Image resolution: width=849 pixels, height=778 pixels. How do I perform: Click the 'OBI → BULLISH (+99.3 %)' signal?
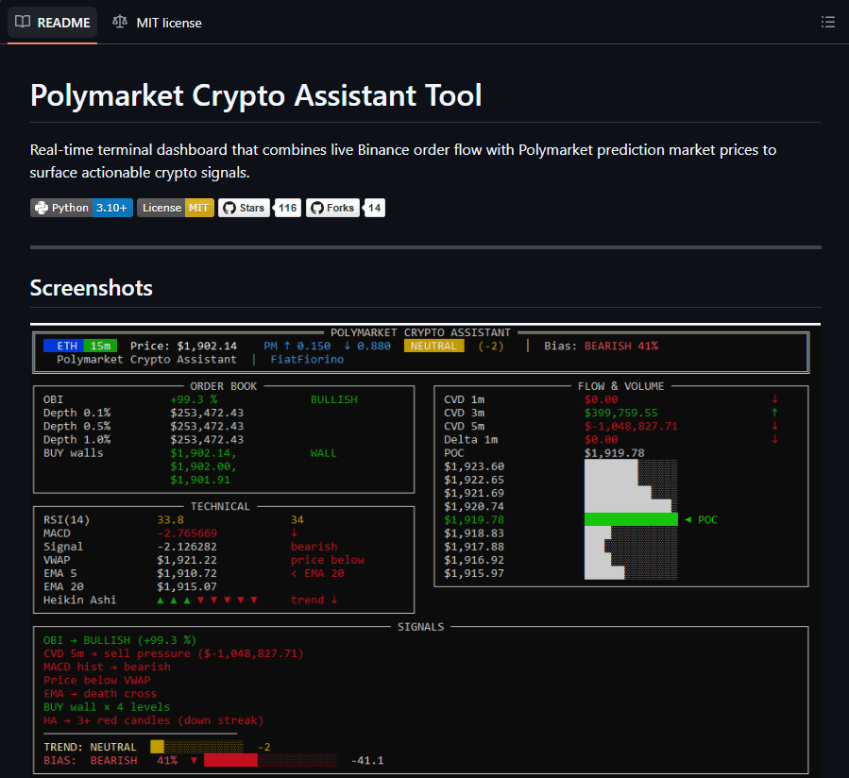[120, 640]
